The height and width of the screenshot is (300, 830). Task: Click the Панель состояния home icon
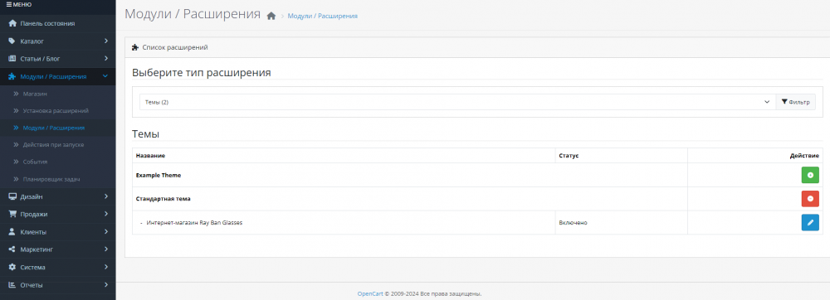[x=12, y=23]
